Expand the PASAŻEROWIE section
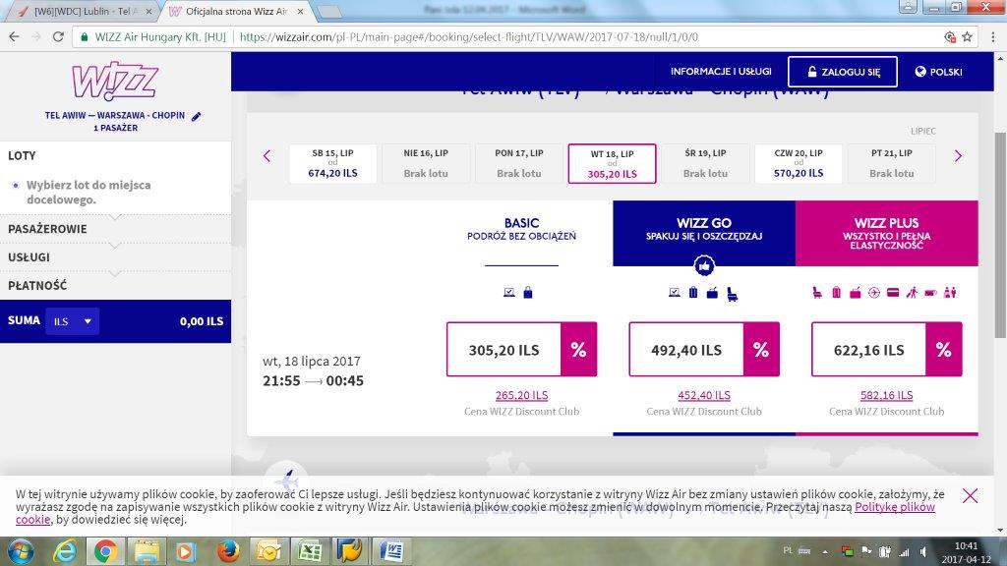Image resolution: width=1007 pixels, height=566 pixels. 116,229
